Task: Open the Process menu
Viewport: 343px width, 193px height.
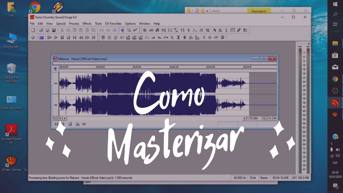Action: (74, 24)
